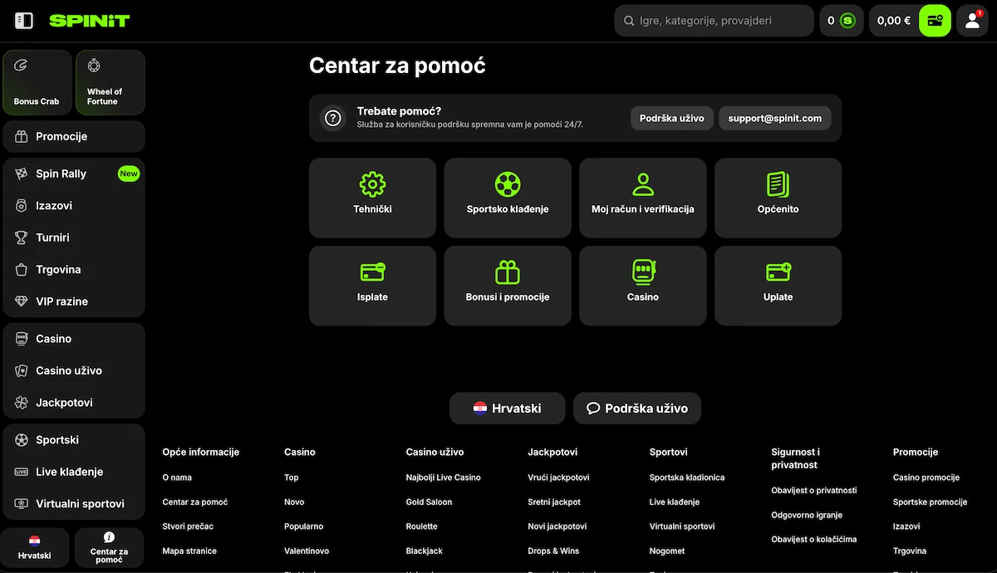Open the Isplate withdrawals category

tap(372, 285)
